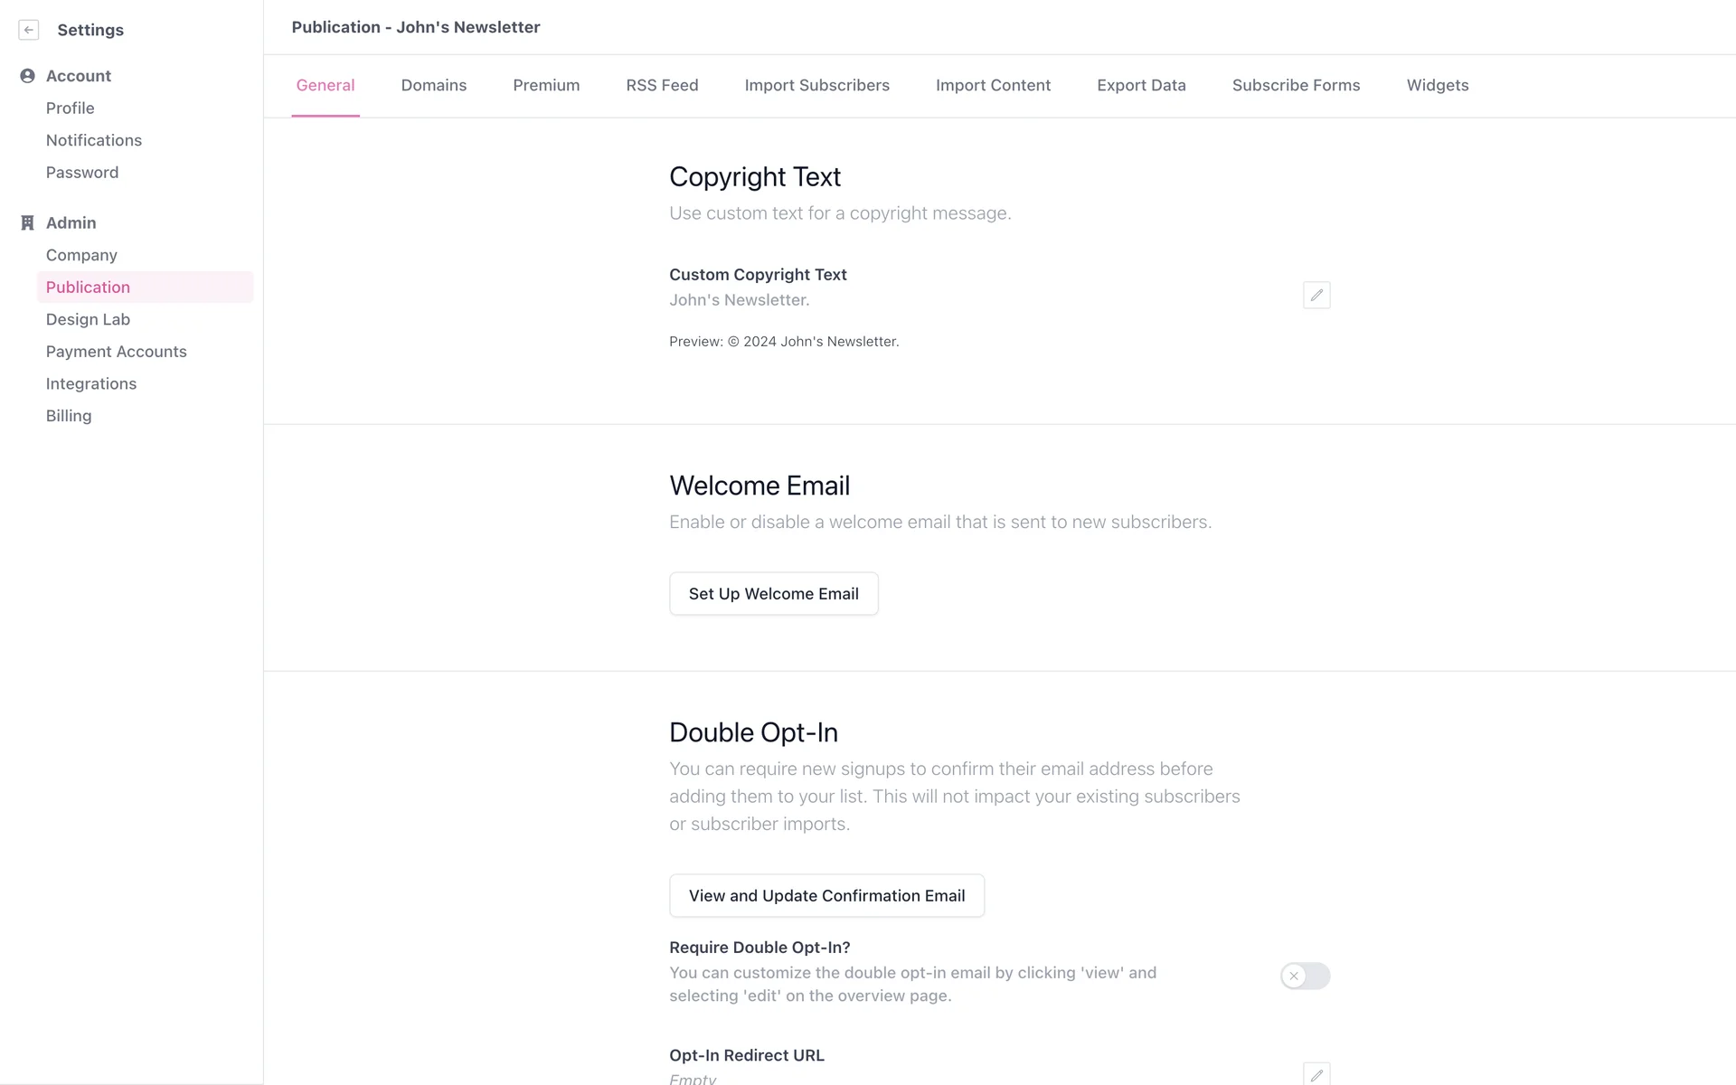Click the back arrow next to Settings
The width and height of the screenshot is (1736, 1085).
coord(29,30)
